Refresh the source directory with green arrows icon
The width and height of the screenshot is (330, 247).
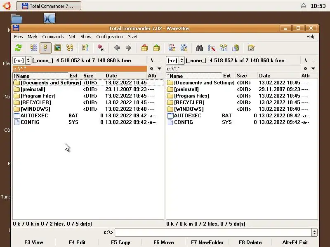tap(18, 48)
